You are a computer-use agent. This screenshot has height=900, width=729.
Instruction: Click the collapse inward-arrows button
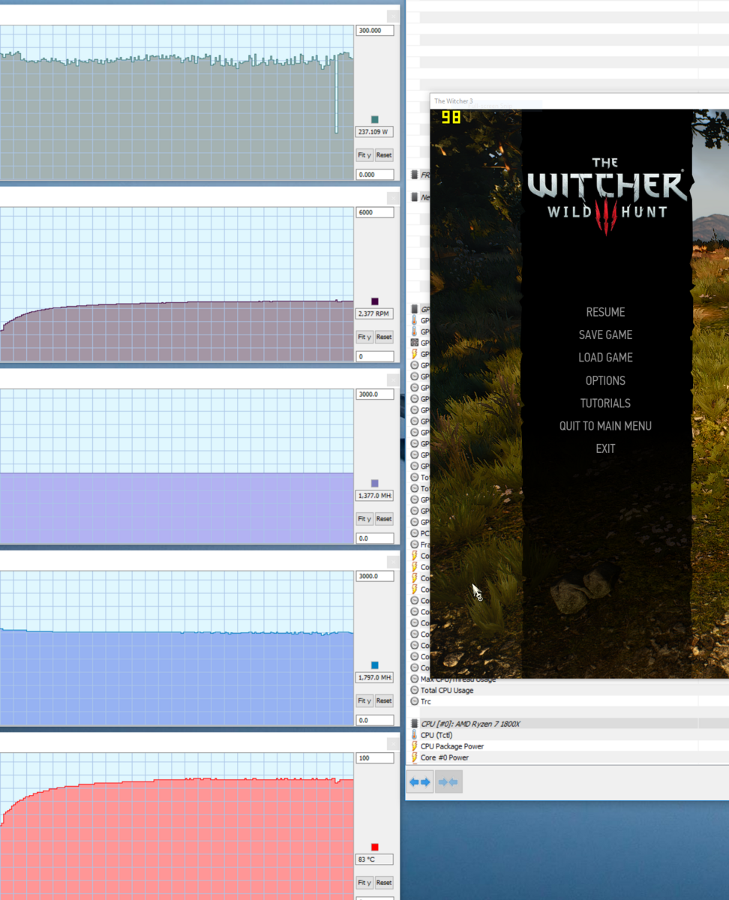(448, 782)
